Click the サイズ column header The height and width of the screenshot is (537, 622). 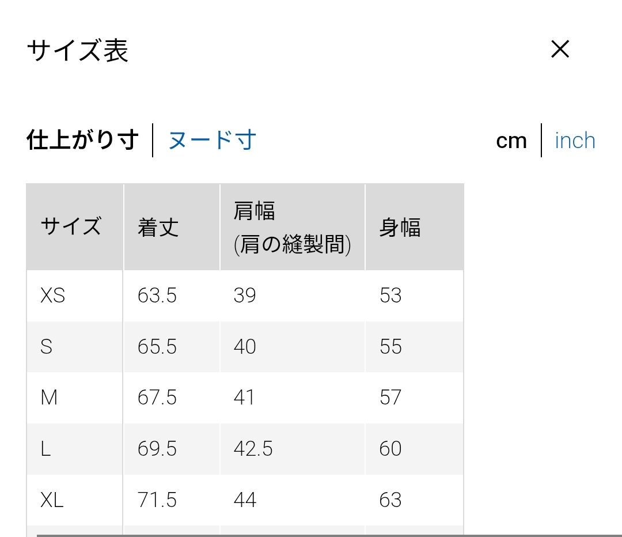click(x=71, y=227)
